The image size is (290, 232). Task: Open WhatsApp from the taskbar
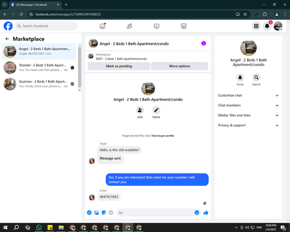39,227
